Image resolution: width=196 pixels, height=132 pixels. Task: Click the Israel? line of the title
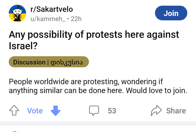point(23,46)
